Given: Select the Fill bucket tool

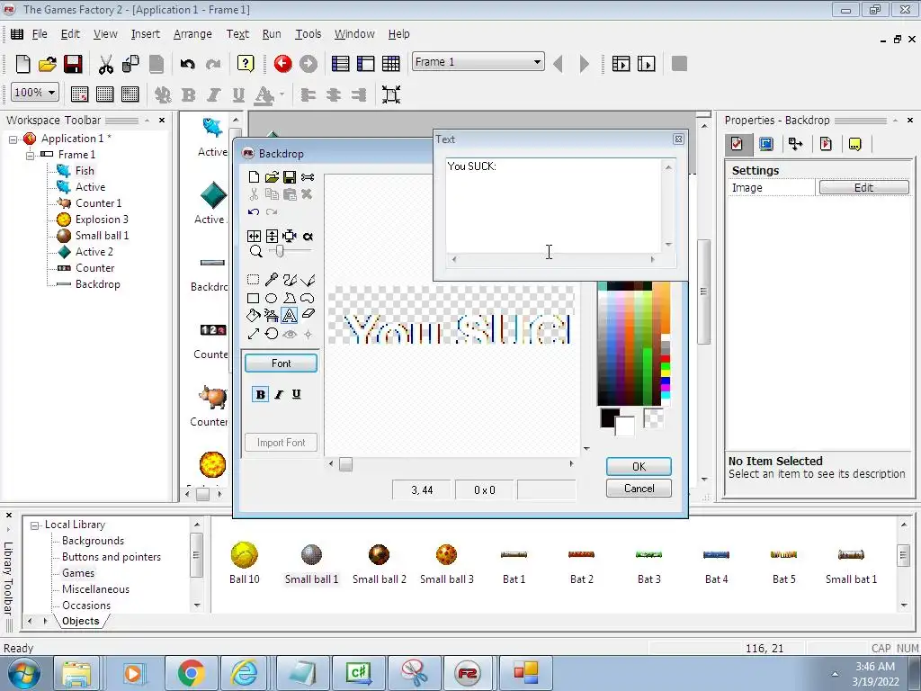Looking at the screenshot, I should pos(253,316).
